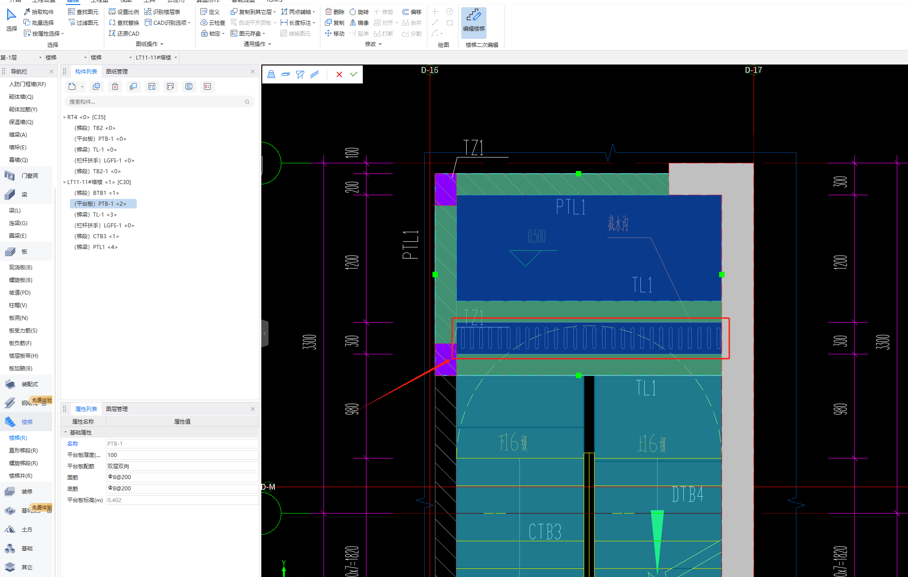908x577 pixels.
Task: Close the 导航栏 panel
Action: [x=51, y=71]
